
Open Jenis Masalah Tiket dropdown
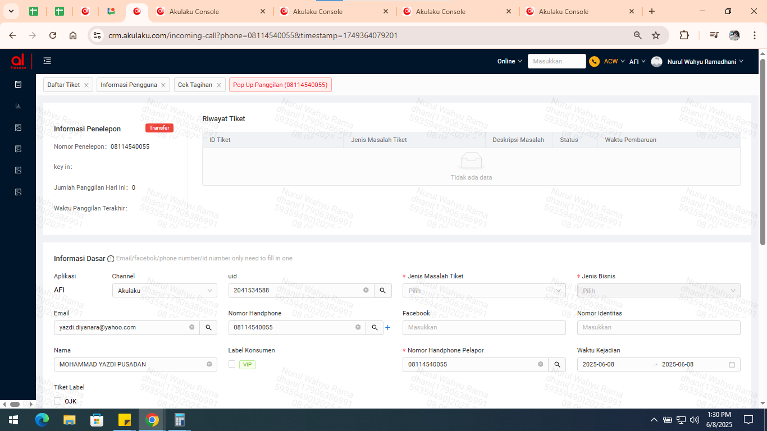pyautogui.click(x=484, y=290)
